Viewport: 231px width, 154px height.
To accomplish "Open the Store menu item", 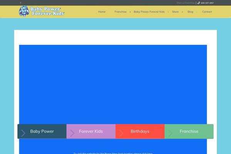I will [175, 12].
